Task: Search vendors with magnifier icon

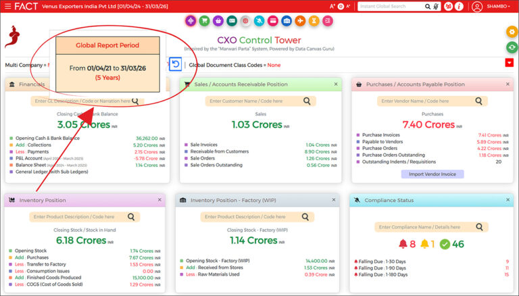Action: pos(478,101)
